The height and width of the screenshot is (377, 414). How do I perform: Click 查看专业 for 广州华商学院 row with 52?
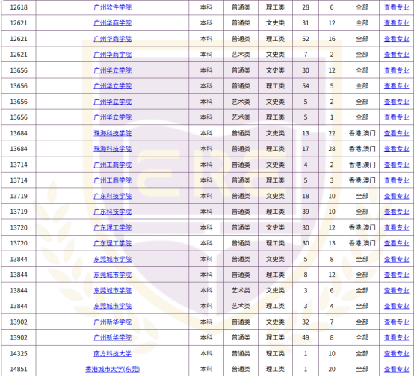pyautogui.click(x=396, y=39)
